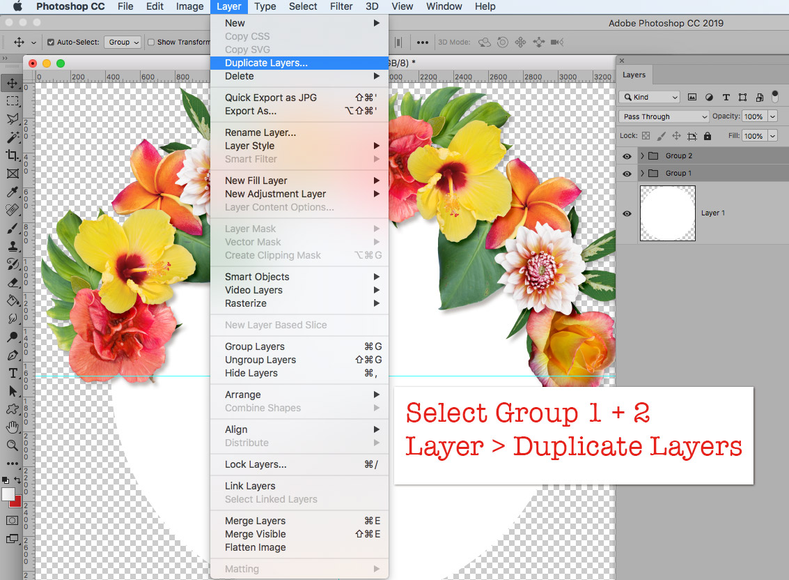The image size is (789, 580).
Task: Select the History Brush tool
Action: coord(12,264)
